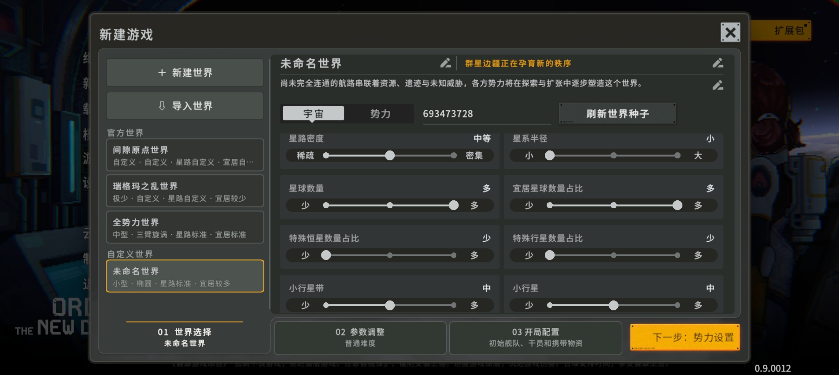
Task: Click 新建世界 button
Action: tap(185, 72)
